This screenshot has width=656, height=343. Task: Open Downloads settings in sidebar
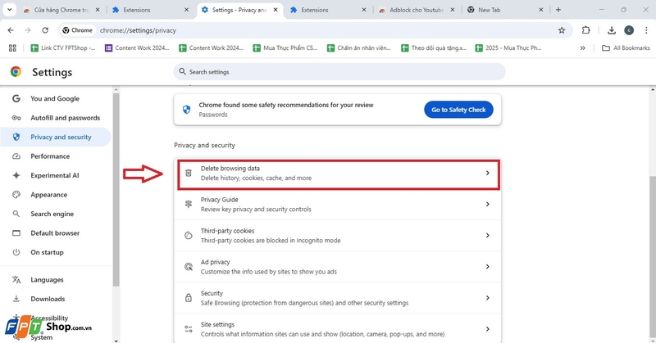pos(56,299)
